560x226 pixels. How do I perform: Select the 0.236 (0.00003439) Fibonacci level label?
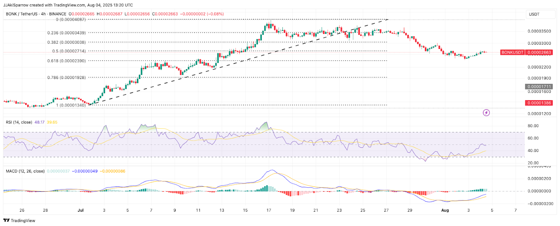pyautogui.click(x=66, y=33)
